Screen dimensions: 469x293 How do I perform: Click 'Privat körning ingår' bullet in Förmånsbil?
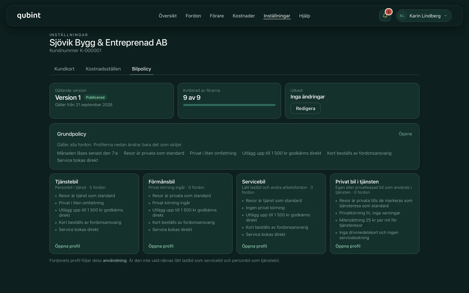click(x=171, y=203)
